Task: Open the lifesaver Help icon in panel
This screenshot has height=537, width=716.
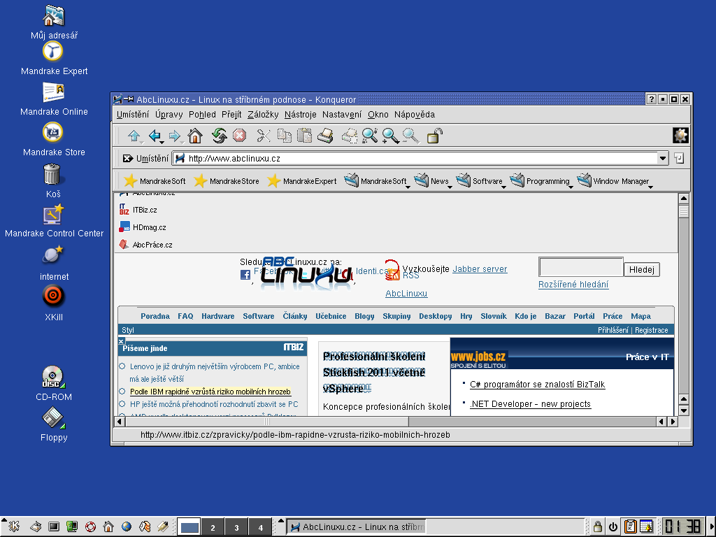Action: (x=90, y=527)
